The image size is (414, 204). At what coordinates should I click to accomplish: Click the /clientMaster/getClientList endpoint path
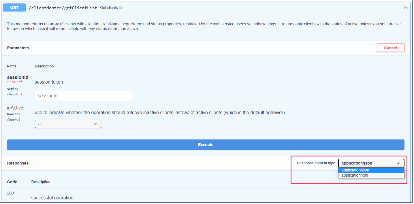(x=63, y=8)
